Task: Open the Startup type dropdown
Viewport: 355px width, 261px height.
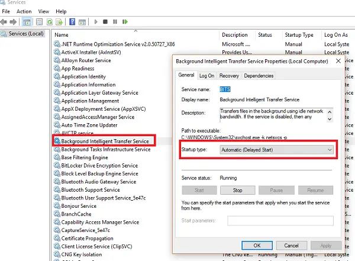Action: coord(276,150)
